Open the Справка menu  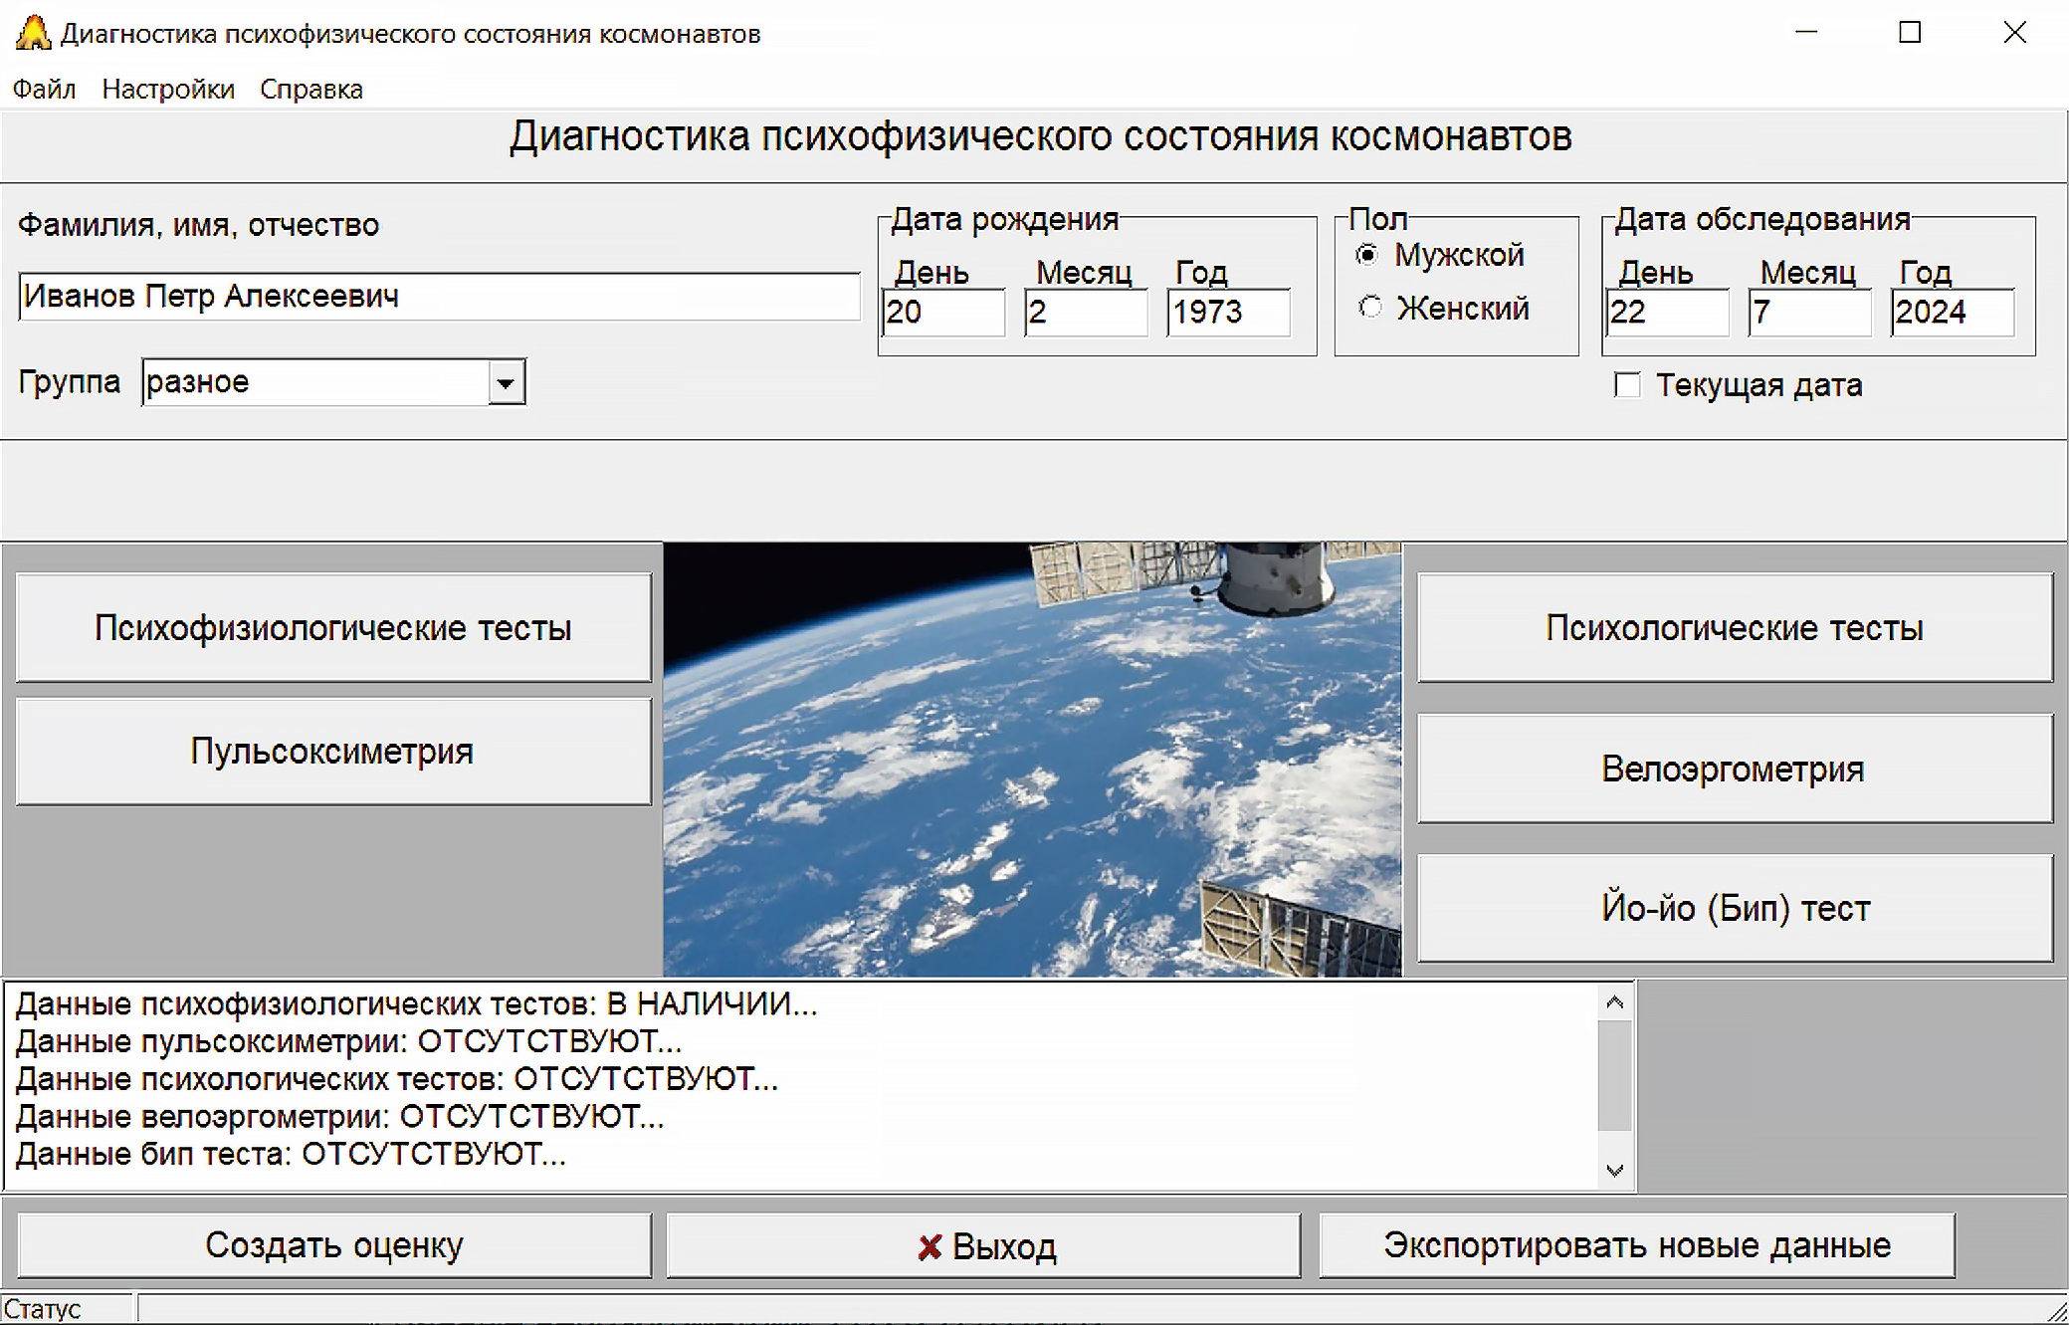pos(310,90)
